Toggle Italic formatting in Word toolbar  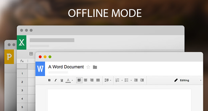[55, 80]
